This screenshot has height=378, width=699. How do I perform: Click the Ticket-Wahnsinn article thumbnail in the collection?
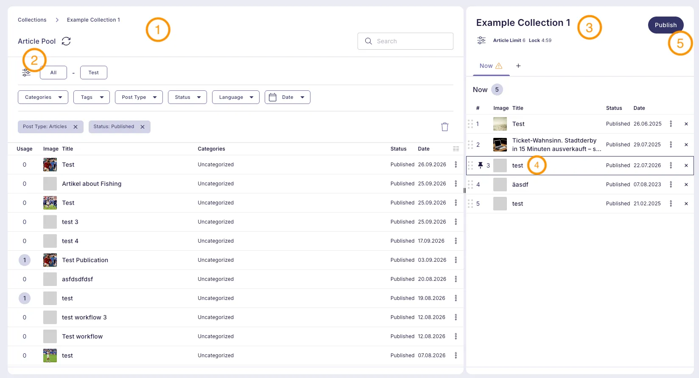(x=500, y=145)
